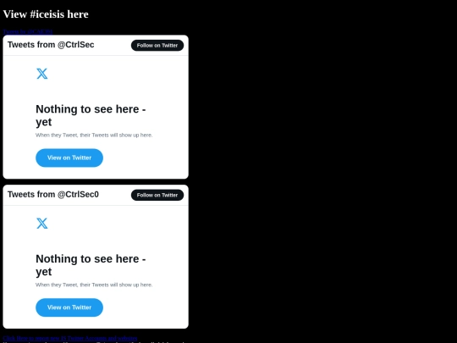Click the View #iceisis here page heading
This screenshot has height=343, width=457.
coord(46,14)
